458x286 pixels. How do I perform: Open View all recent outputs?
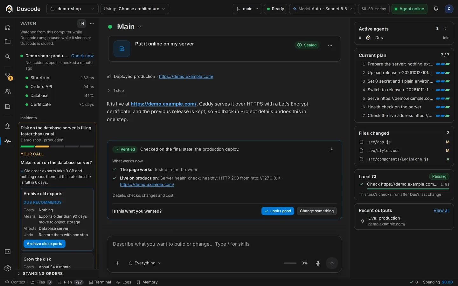coord(441,210)
